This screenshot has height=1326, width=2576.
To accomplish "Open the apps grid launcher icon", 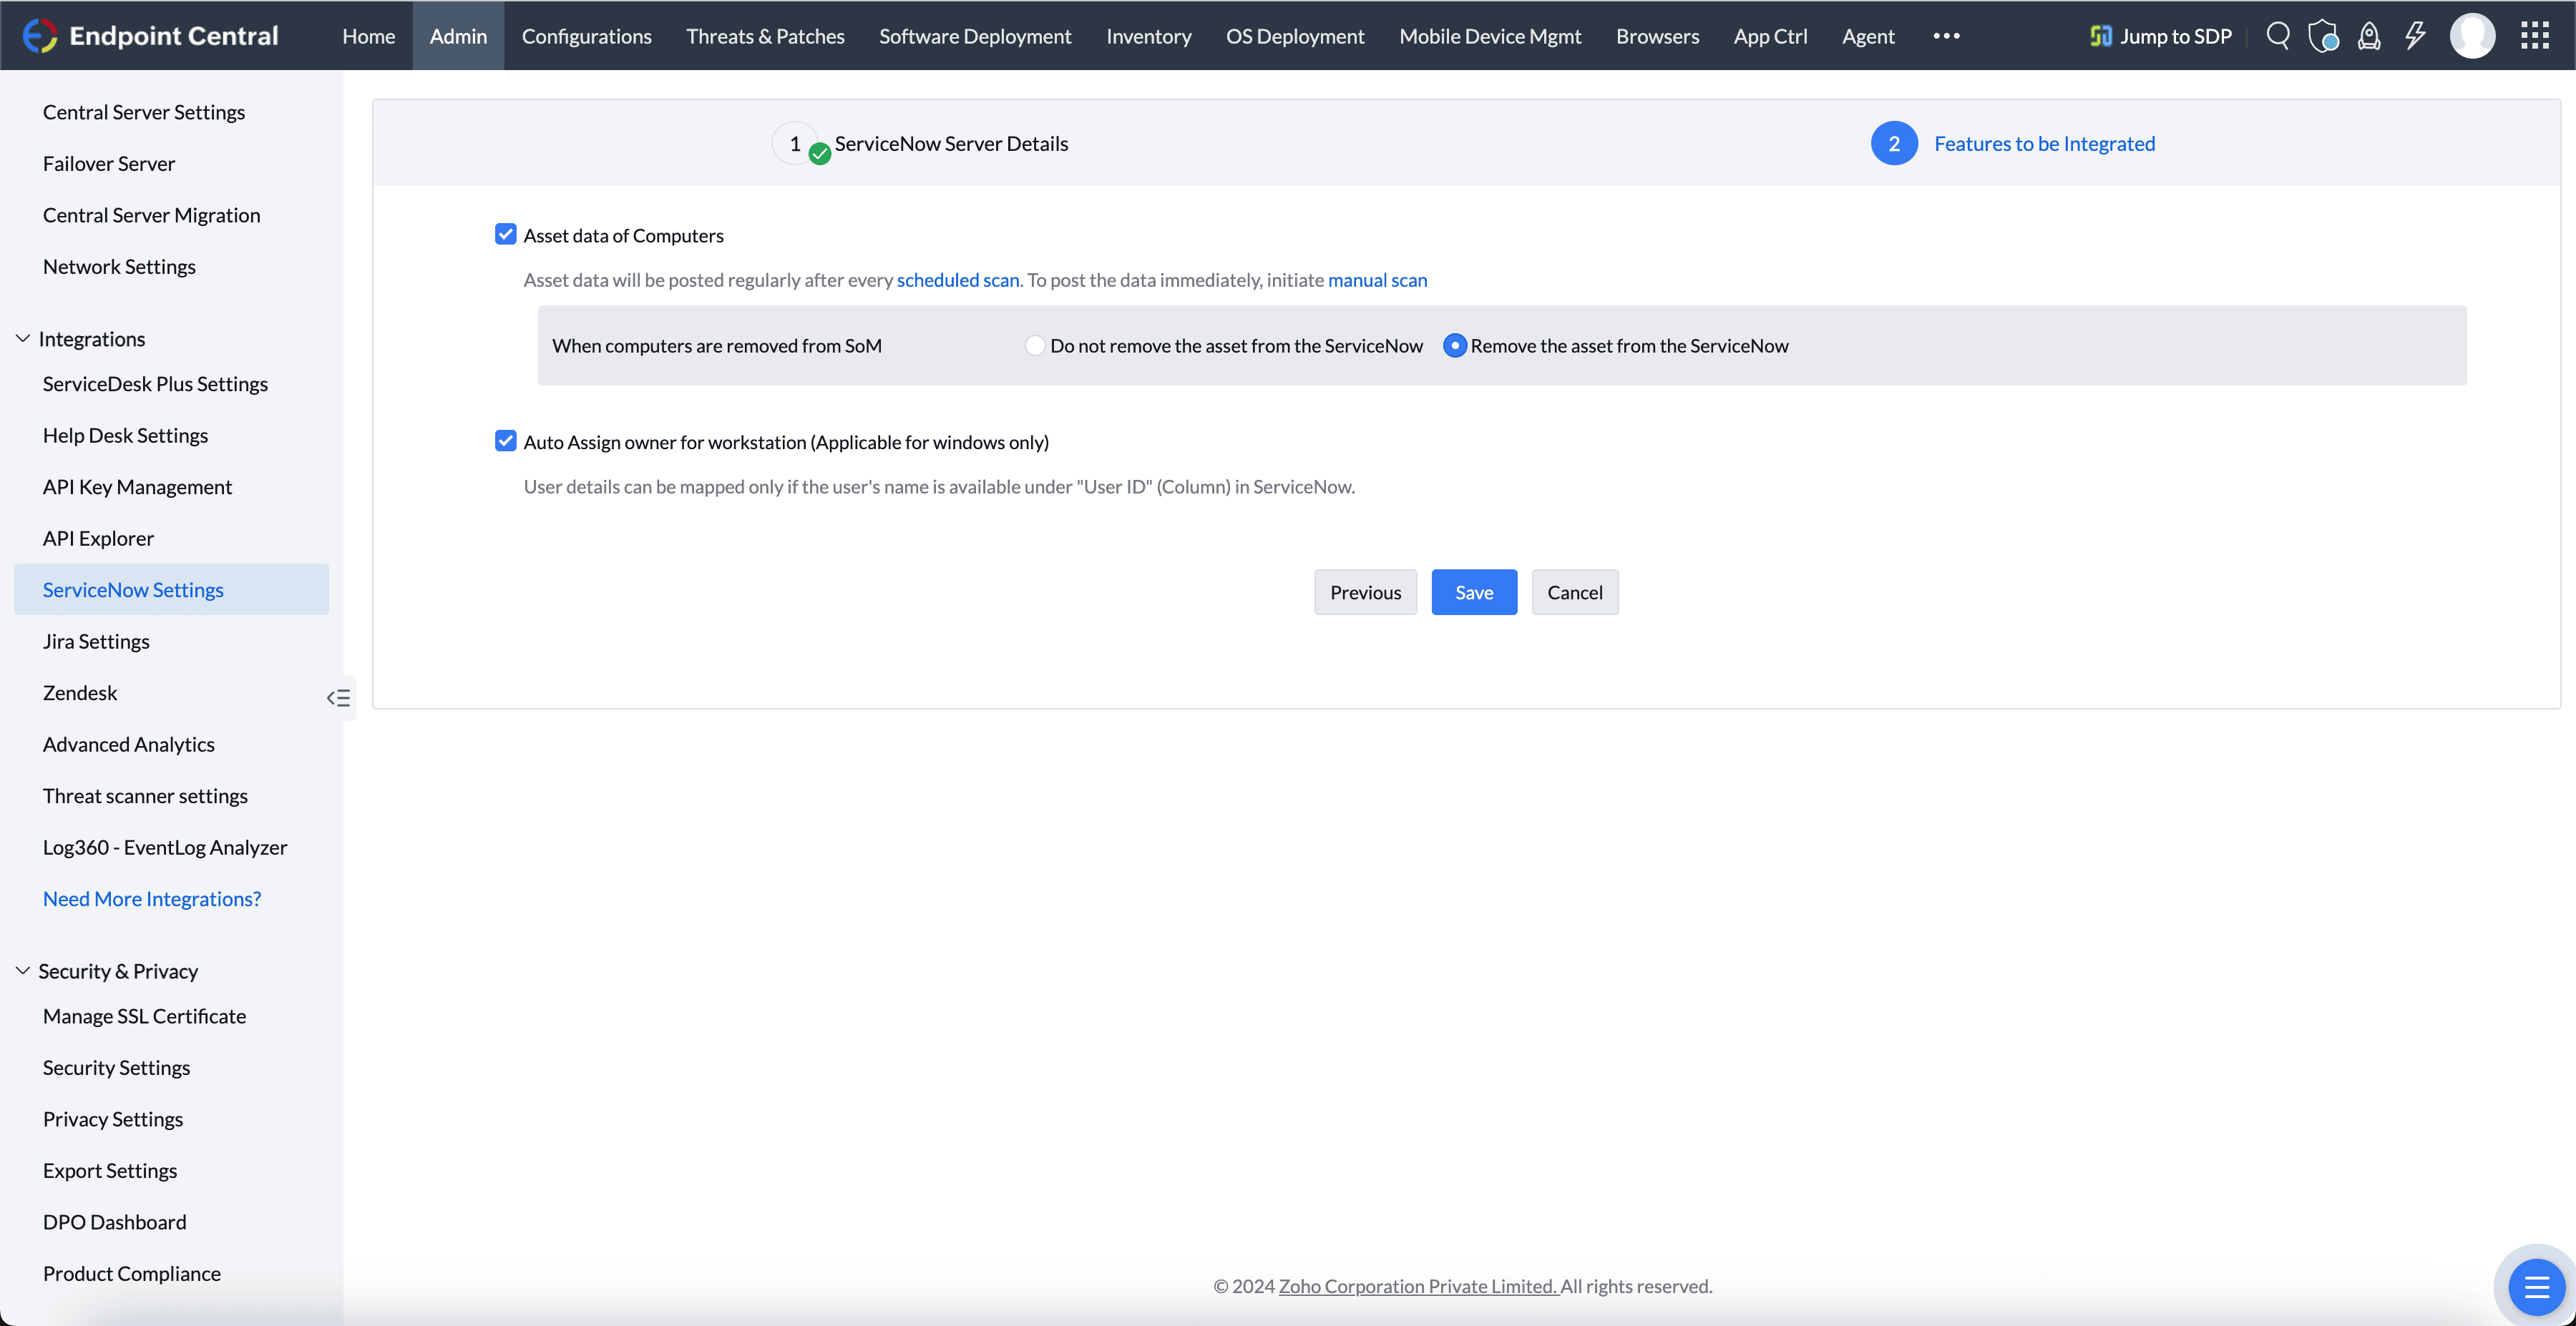I will coord(2536,36).
